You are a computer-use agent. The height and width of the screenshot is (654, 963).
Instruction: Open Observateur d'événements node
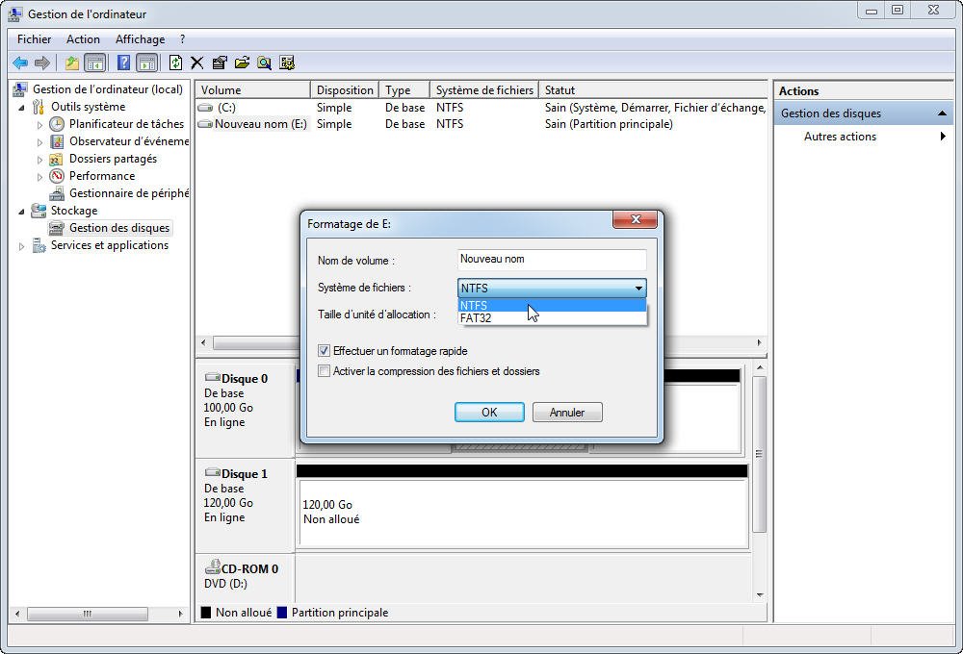129,141
